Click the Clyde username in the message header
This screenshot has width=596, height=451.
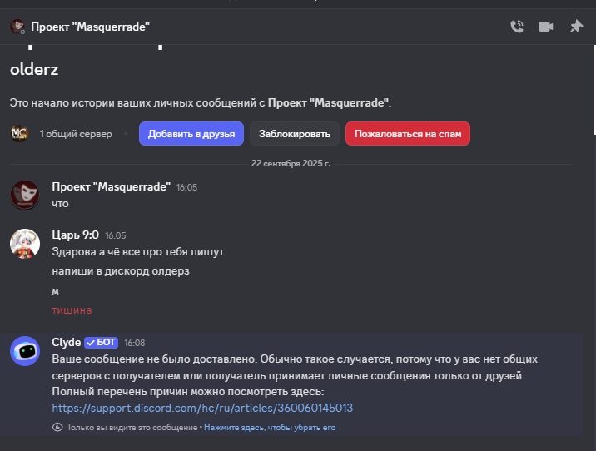click(x=66, y=342)
